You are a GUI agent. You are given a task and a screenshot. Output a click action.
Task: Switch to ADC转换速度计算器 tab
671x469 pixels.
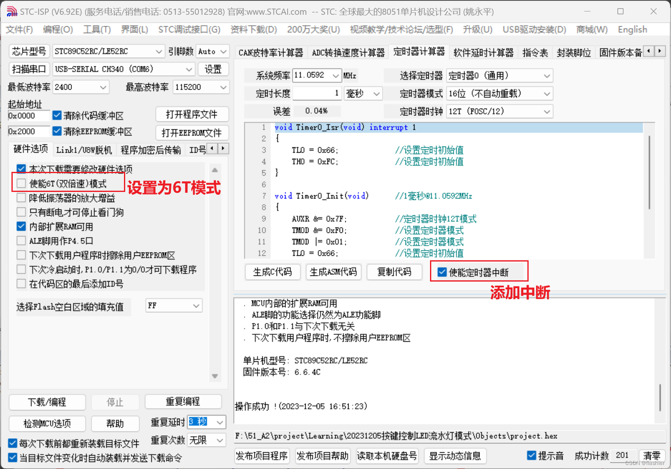pyautogui.click(x=348, y=53)
